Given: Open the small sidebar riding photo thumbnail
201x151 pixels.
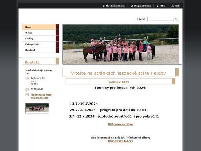Looking at the screenshot, I should (37, 108).
